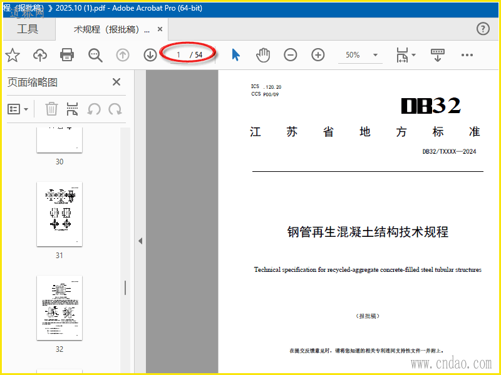The image size is (501, 375).
Task: Select the 术规程（报批稿）document tab
Action: coord(111,29)
